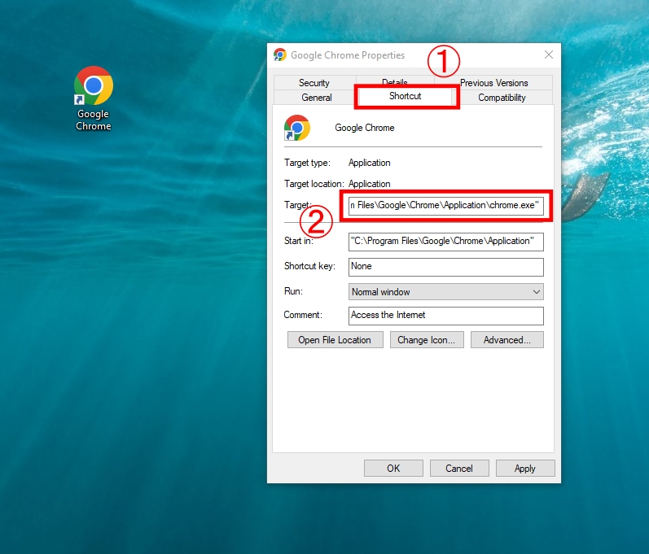Close the Google Chrome Properties dialog
This screenshot has width=649, height=554.
(549, 55)
